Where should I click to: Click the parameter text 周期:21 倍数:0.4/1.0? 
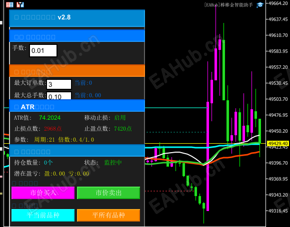tap(64, 140)
